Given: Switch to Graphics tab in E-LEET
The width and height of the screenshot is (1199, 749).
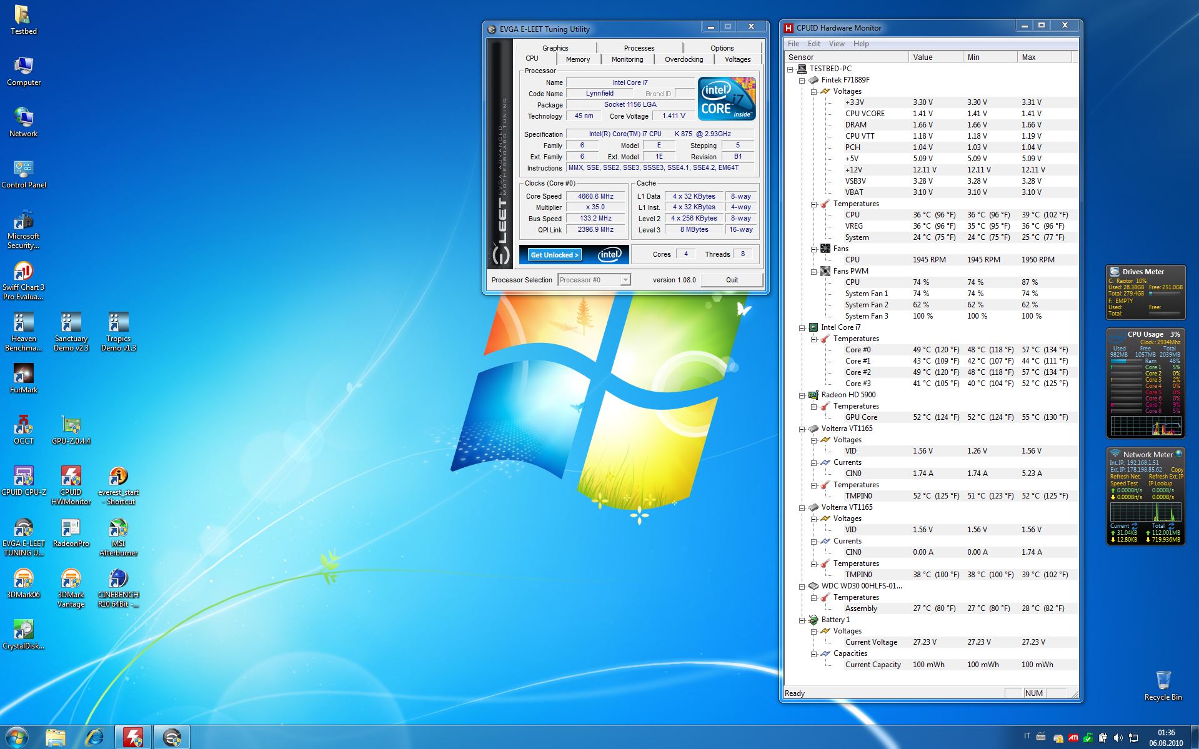Looking at the screenshot, I should tap(555, 48).
